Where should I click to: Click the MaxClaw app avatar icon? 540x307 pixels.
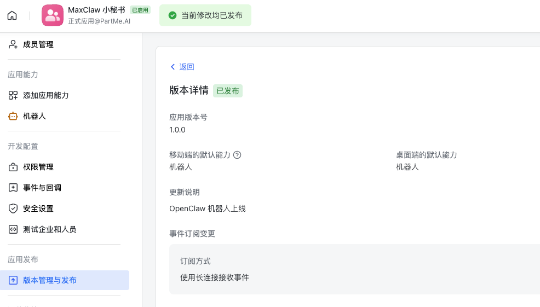(53, 15)
